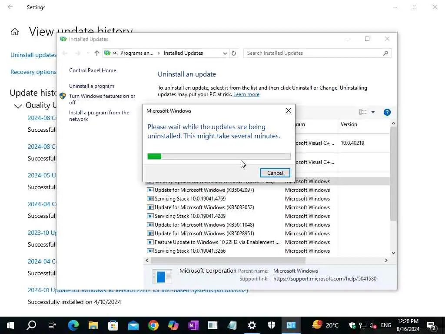This screenshot has height=334, width=445.
Task: Close the Microsoft Windows uninstall dialog
Action: click(289, 111)
